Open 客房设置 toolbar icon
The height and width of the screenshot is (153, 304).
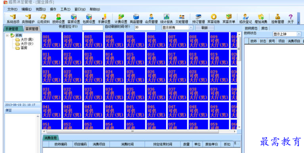tap(74, 19)
